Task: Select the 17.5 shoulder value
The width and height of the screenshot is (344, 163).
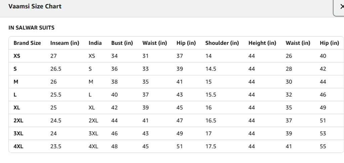Action: pos(211,146)
